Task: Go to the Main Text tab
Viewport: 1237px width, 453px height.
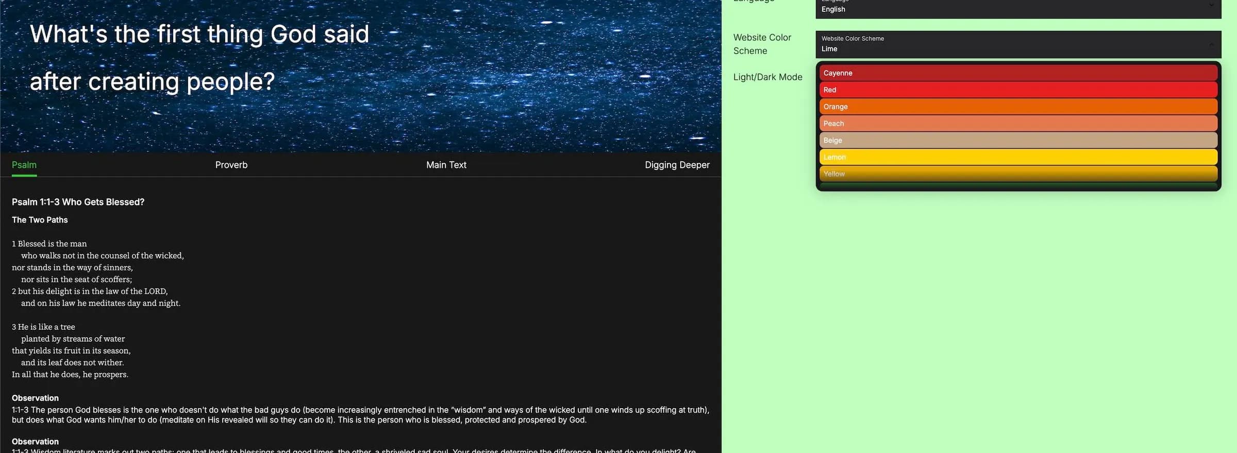Action: tap(446, 165)
